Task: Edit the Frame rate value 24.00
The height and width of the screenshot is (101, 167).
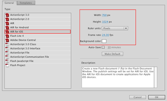Action: (105, 35)
